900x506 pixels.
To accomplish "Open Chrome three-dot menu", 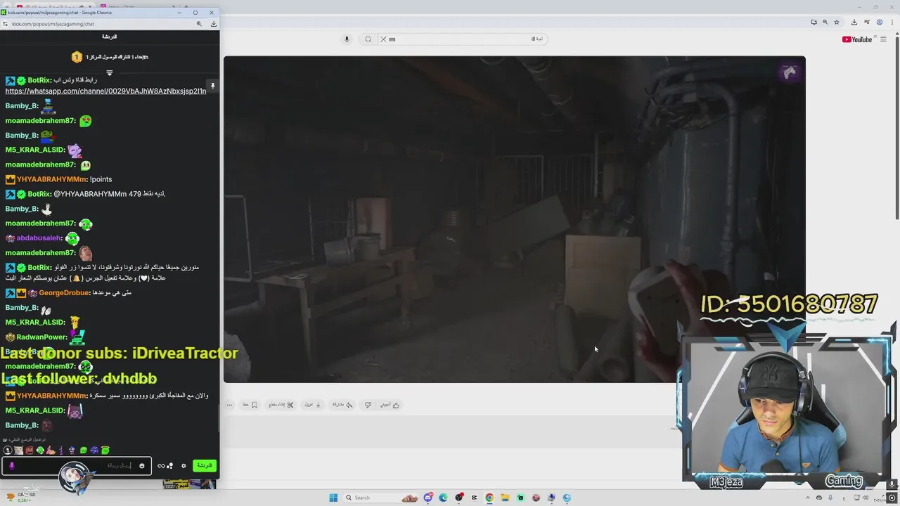I will [892, 22].
